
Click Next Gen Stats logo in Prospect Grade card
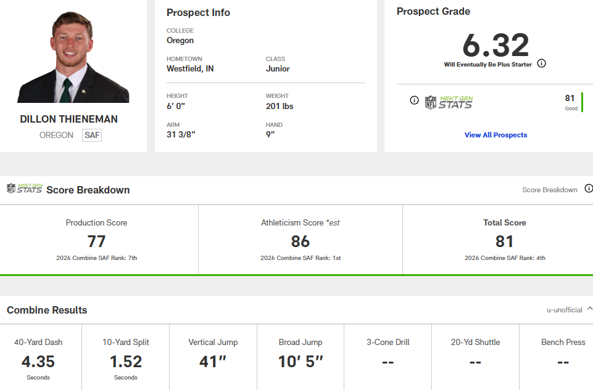click(x=449, y=102)
